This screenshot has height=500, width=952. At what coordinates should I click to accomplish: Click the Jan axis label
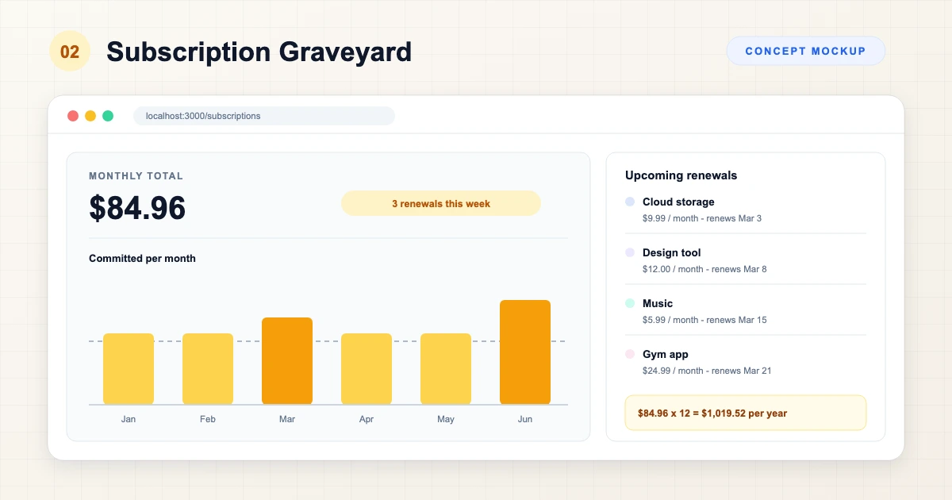pos(129,419)
